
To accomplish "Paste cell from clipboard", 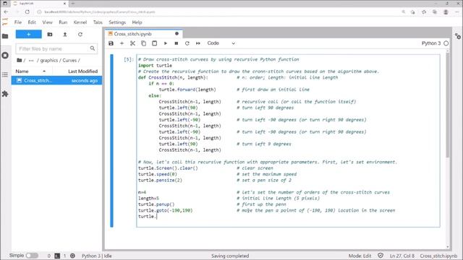I will pos(154,43).
